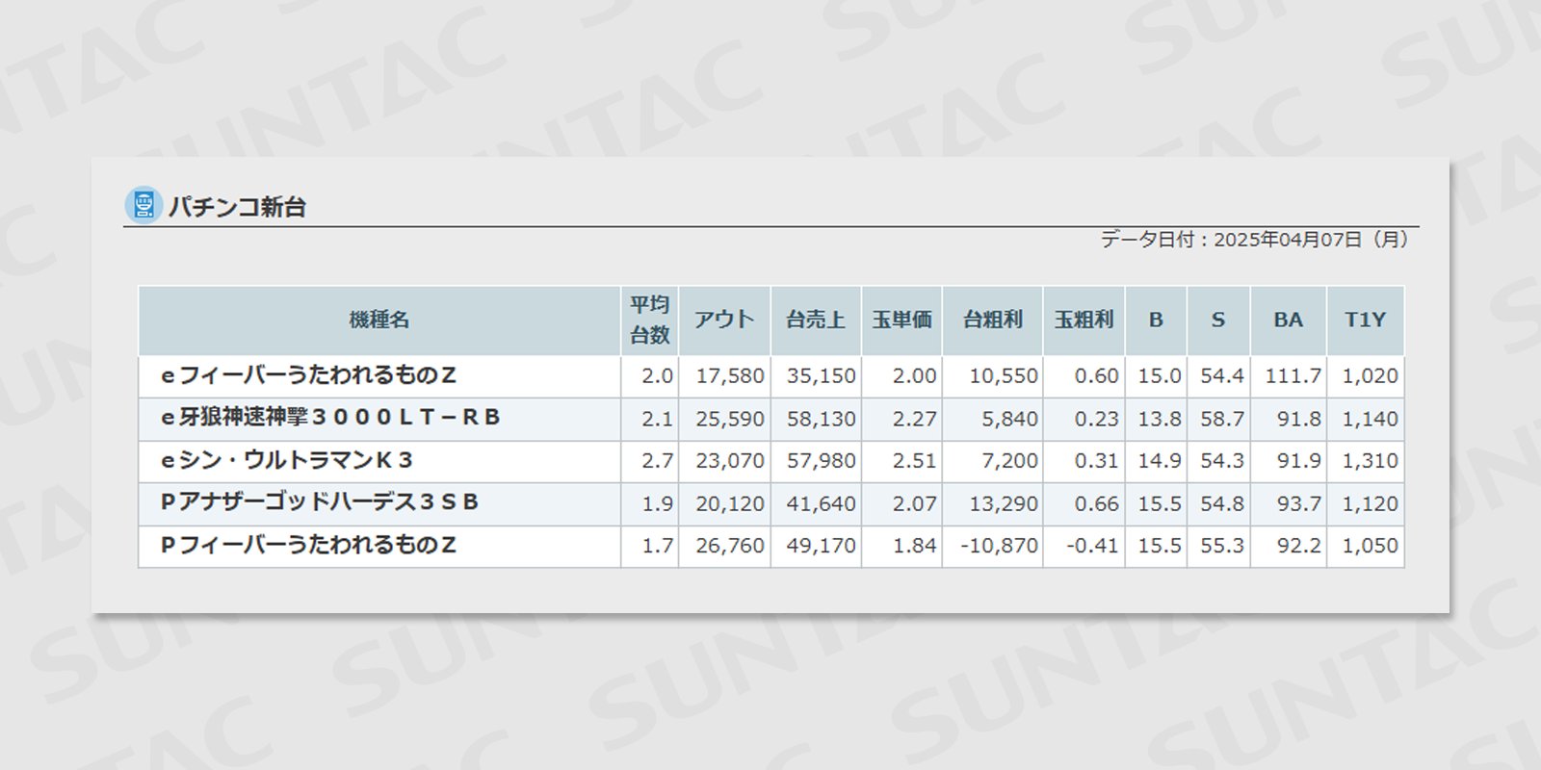
Task: Click the 台売上 value 41,640
Action: (x=821, y=503)
